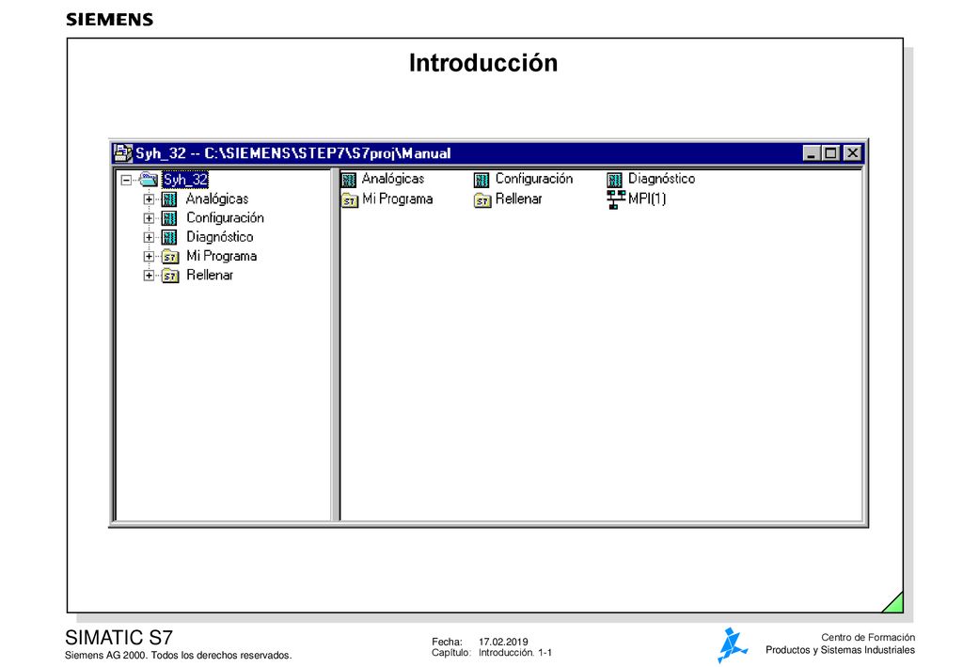The image size is (963, 667).
Task: Select Diagnóstico station icon in right pane
Action: click(x=615, y=180)
